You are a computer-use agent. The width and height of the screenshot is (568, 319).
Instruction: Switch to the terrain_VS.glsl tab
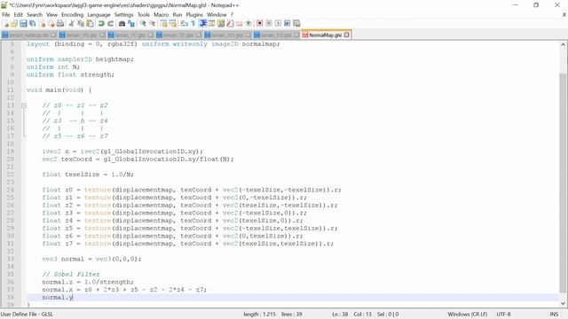pyautogui.click(x=82, y=35)
